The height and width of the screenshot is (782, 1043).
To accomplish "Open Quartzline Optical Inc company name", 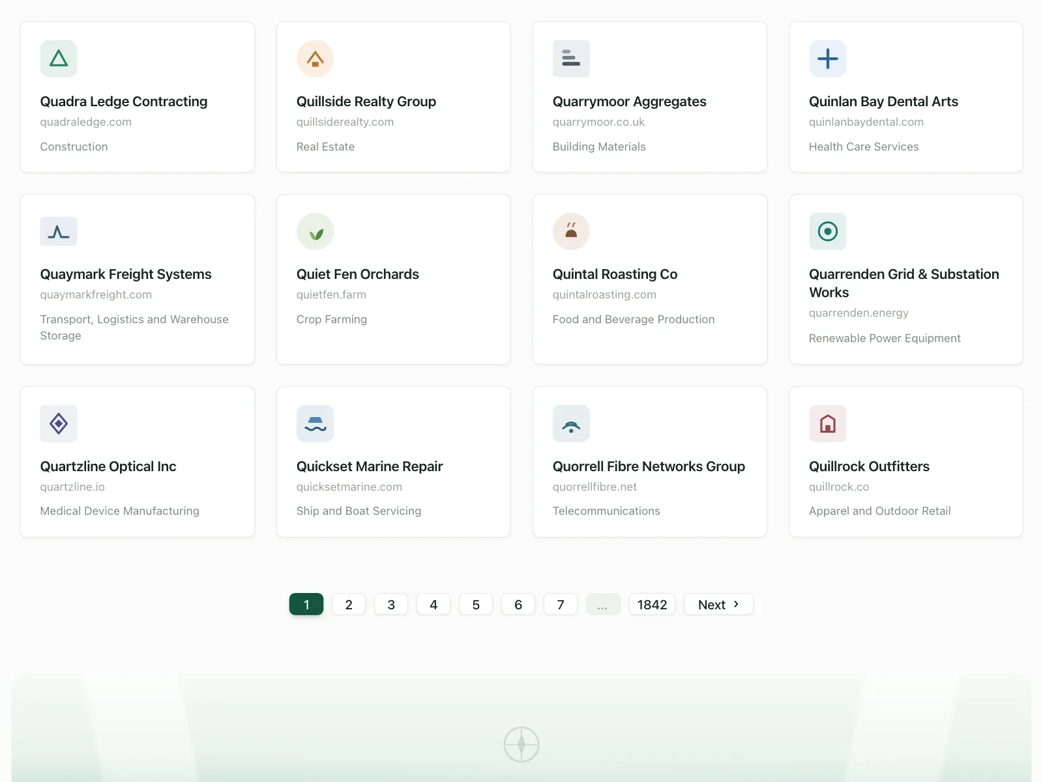I will click(108, 467).
